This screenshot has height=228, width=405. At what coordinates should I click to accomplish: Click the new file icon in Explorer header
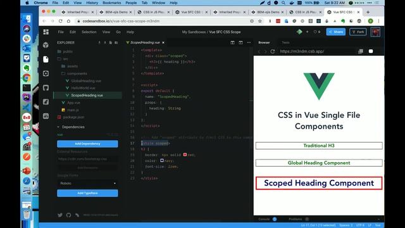click(x=111, y=42)
